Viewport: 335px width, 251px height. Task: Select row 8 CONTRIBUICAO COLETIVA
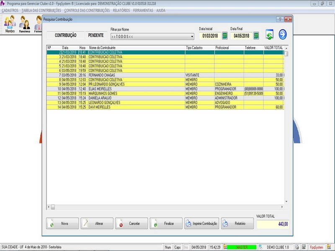click(x=165, y=79)
